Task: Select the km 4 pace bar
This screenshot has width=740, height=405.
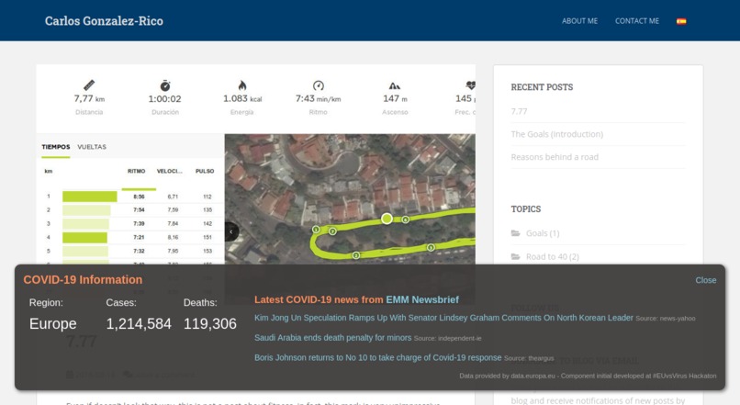Action: click(x=85, y=238)
